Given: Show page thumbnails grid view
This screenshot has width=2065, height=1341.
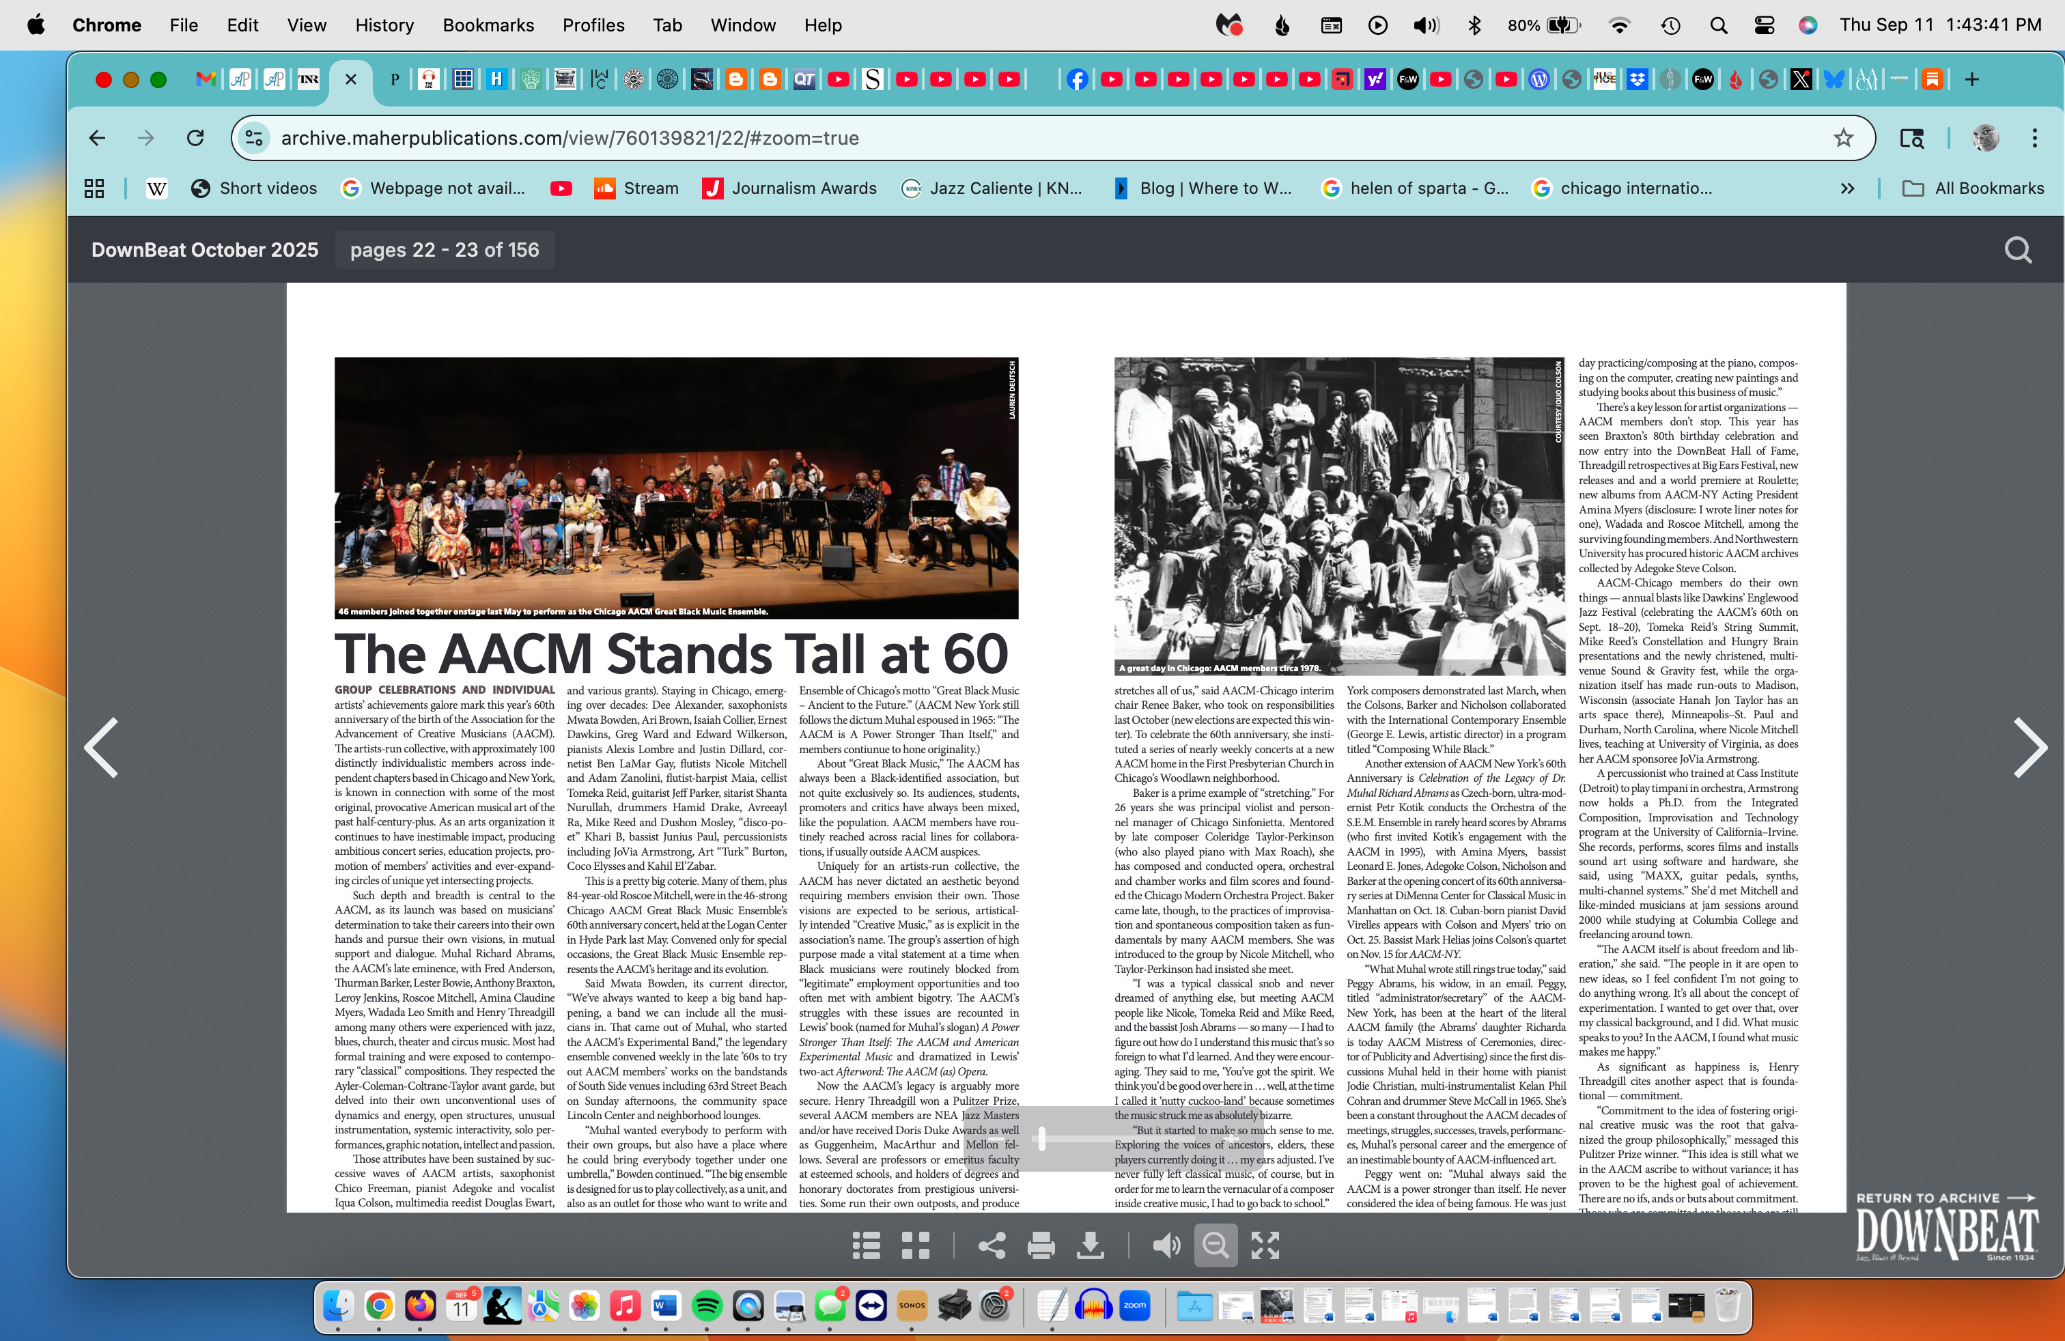Looking at the screenshot, I should pos(915,1245).
